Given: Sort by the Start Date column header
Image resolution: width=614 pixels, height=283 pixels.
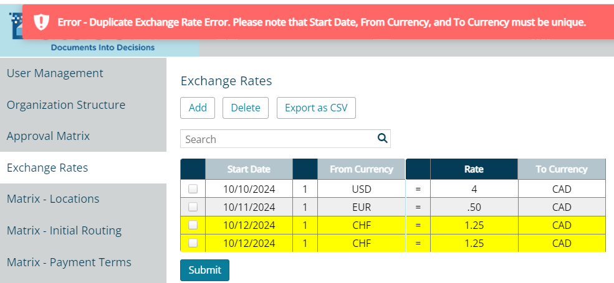Looking at the screenshot, I should pyautogui.click(x=249, y=169).
